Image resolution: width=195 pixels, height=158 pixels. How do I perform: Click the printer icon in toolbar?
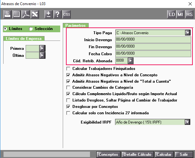7,14
